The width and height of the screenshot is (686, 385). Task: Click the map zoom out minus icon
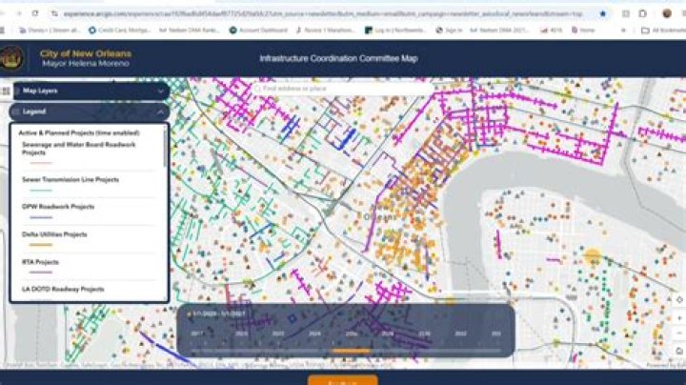click(679, 334)
